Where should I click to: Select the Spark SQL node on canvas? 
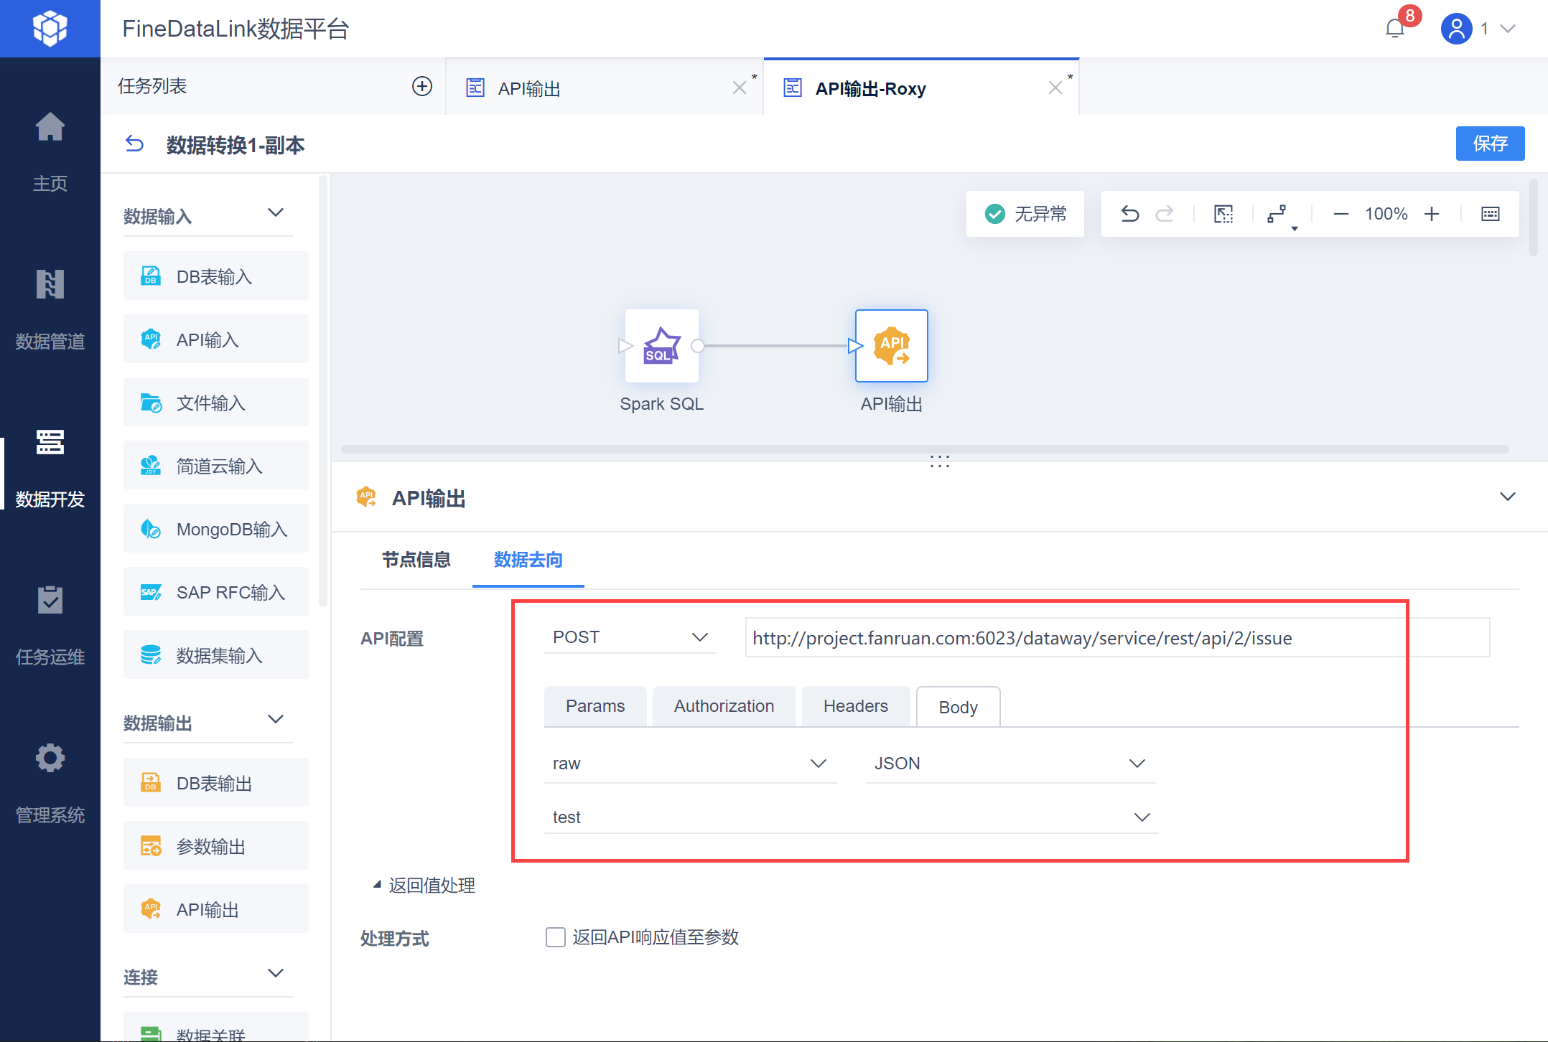tap(661, 346)
